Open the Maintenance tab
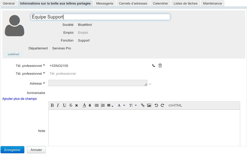This screenshot has width=247, height=154. click(x=212, y=4)
